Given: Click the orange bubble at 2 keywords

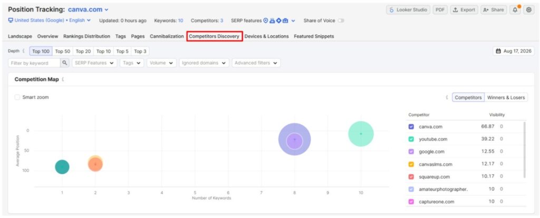Looking at the screenshot, I should [95, 164].
